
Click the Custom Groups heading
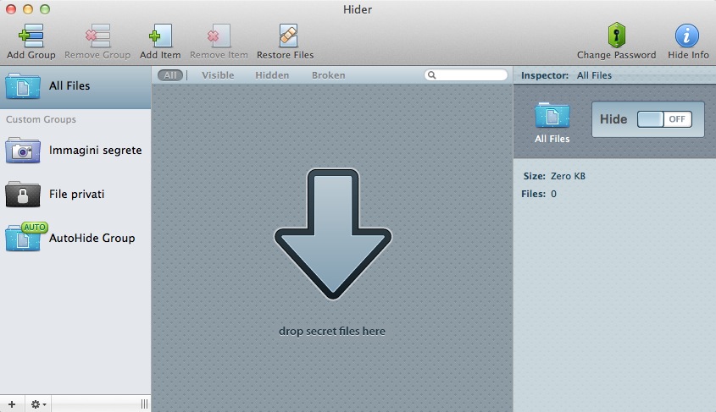pyautogui.click(x=42, y=119)
